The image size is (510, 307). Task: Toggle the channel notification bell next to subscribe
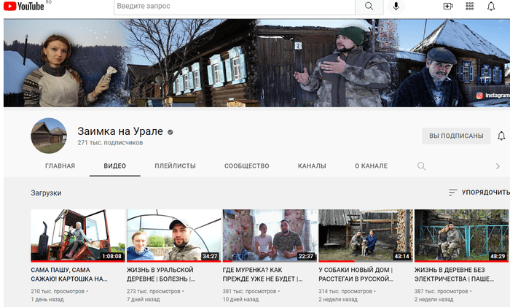[501, 136]
